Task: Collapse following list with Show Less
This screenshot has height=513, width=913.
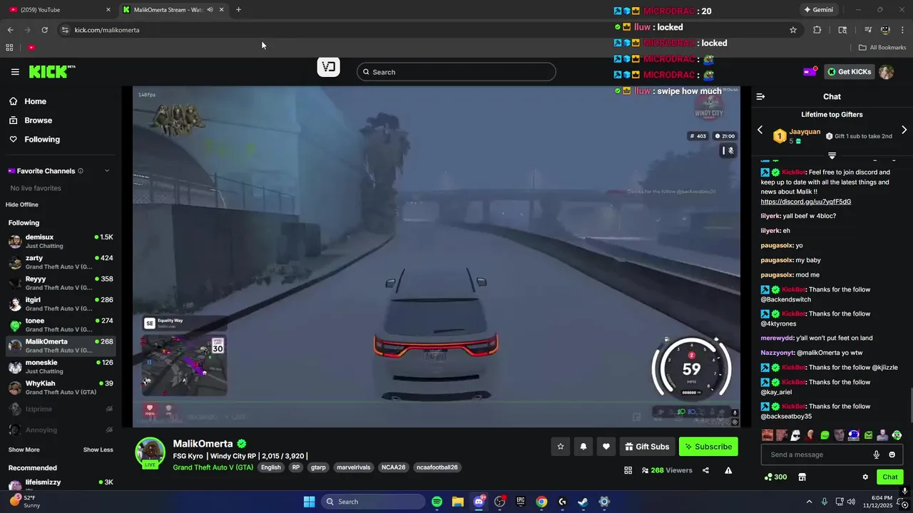Action: click(98, 450)
